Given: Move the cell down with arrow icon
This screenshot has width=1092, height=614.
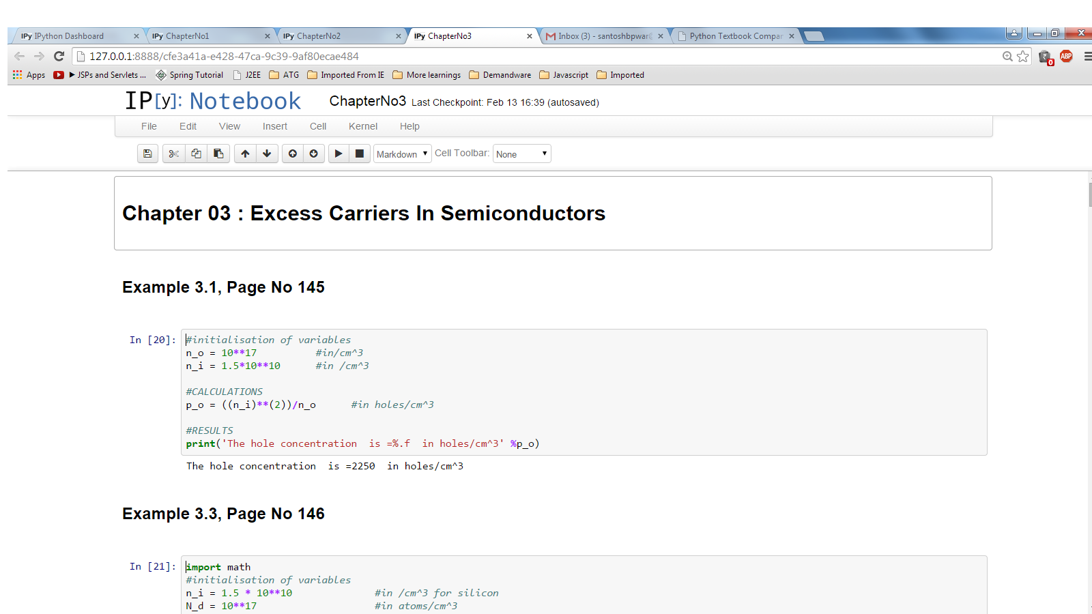Looking at the screenshot, I should pos(267,153).
